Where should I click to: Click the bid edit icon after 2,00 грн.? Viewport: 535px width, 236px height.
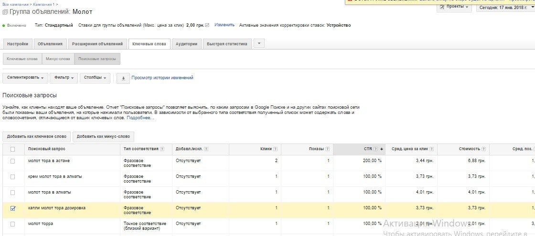point(207,25)
